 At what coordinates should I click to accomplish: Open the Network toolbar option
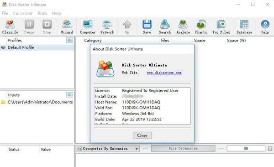pyautogui.click(x=107, y=27)
